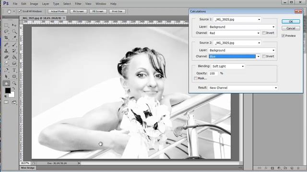Open the File menu

[15, 4]
